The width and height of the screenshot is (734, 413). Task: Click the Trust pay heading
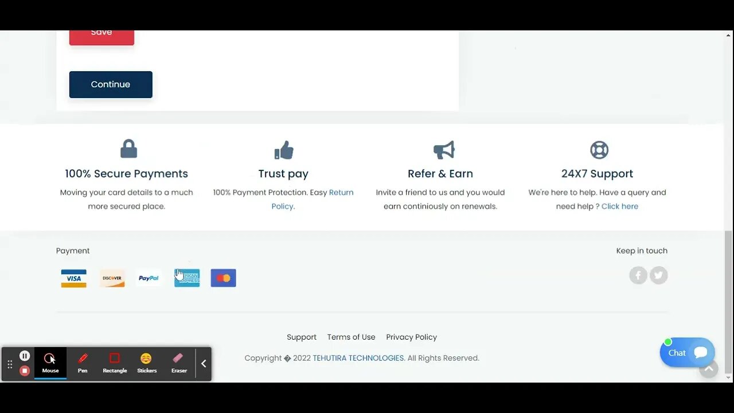(x=283, y=174)
